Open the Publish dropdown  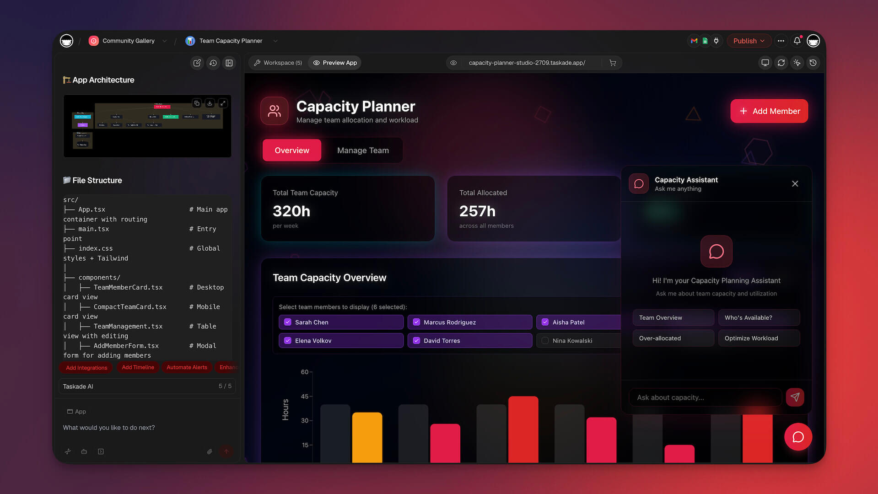pos(749,41)
